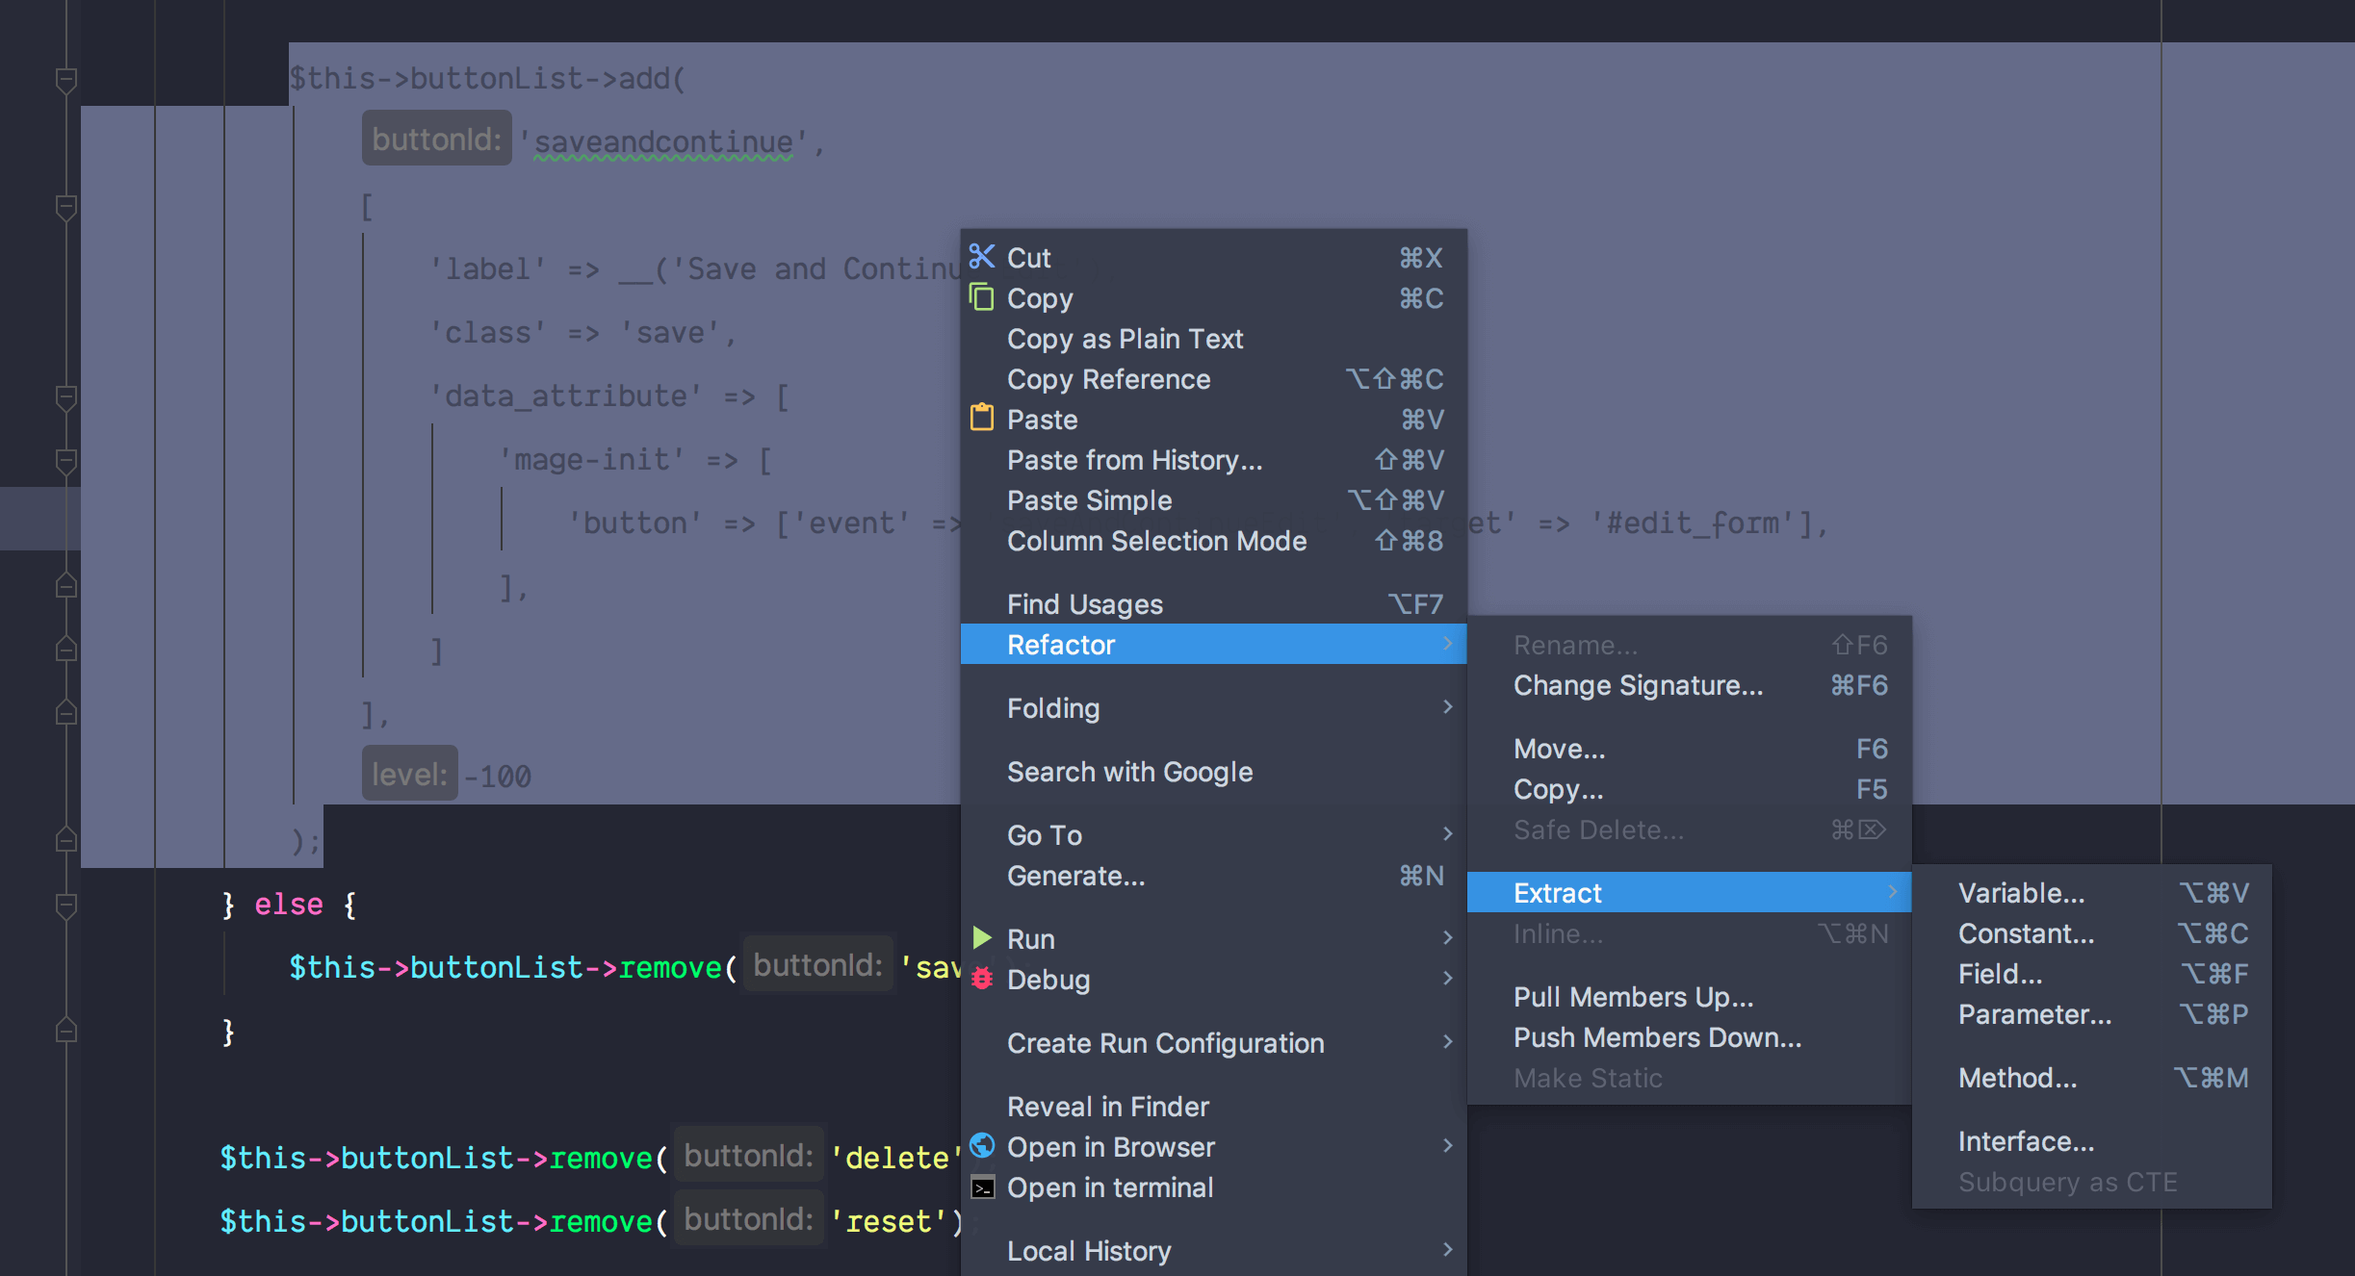Click the -100 level value

pyautogui.click(x=498, y=776)
